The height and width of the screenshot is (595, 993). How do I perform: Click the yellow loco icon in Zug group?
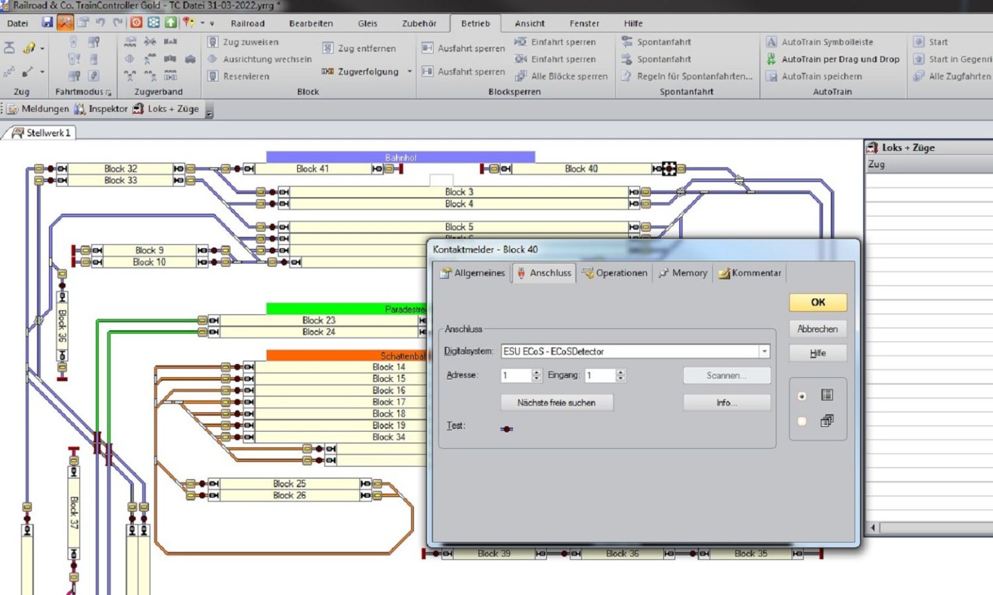tap(29, 48)
